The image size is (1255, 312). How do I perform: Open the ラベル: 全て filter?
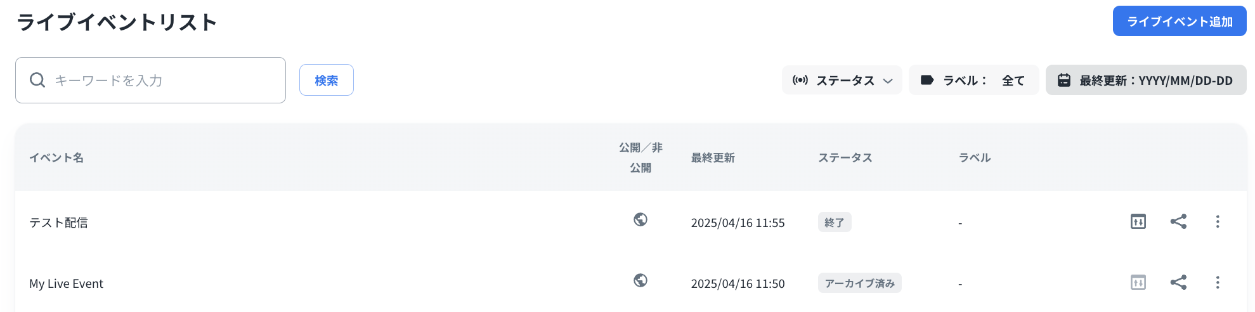(x=973, y=81)
